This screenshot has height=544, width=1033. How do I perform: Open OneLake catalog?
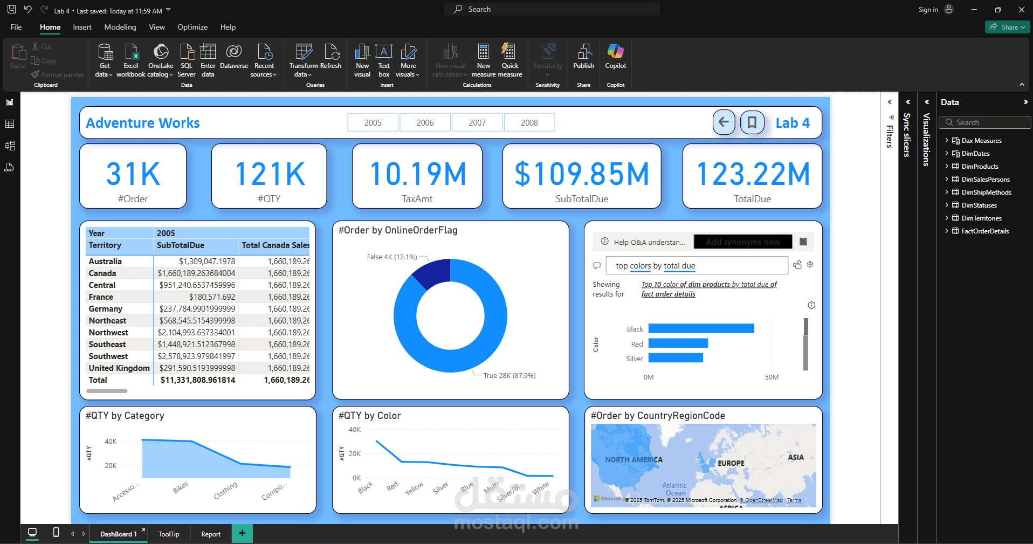161,60
